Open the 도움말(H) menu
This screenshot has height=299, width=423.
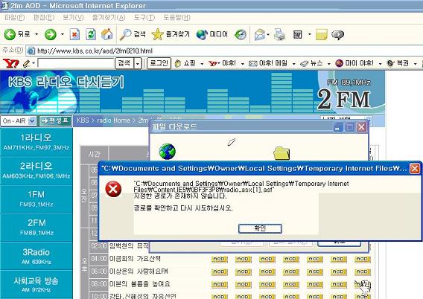tap(176, 18)
